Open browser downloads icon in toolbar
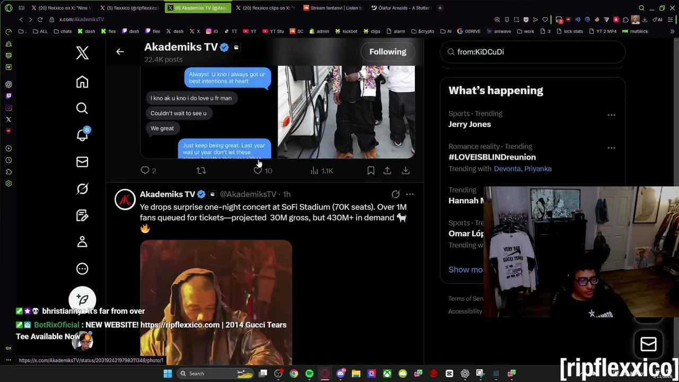 (x=645, y=20)
